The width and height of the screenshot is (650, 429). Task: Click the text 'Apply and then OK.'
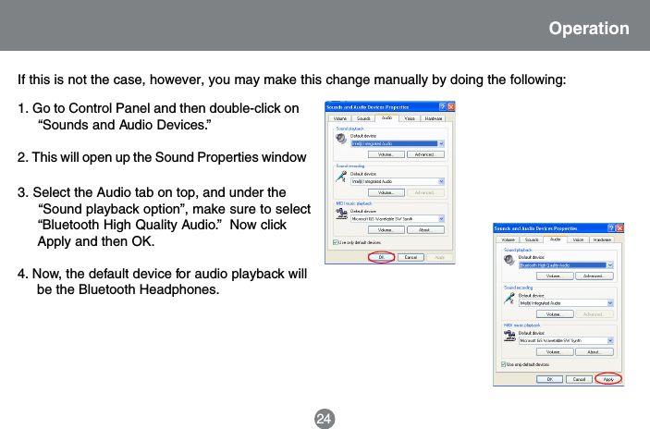tap(96, 241)
